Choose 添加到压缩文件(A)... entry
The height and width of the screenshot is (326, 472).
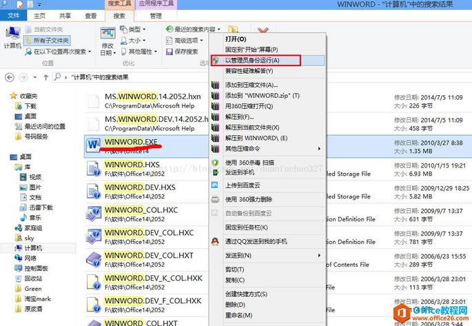[x=252, y=85]
